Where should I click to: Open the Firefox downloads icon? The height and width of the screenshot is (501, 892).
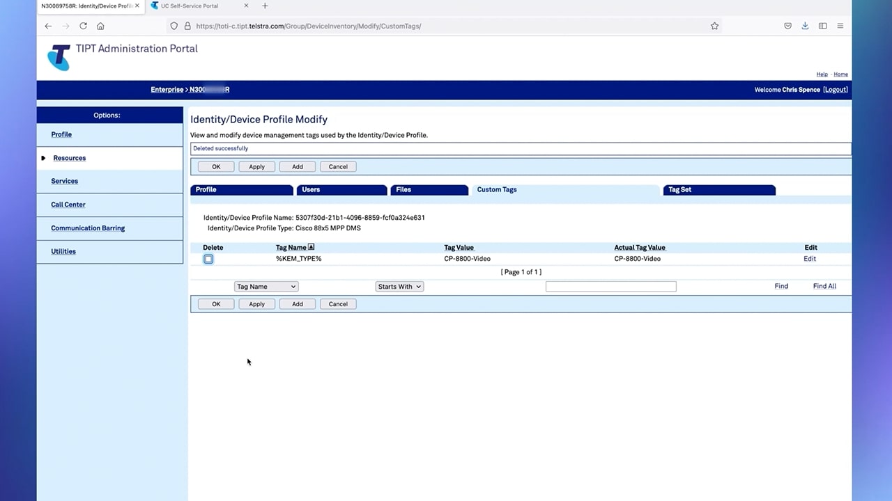[x=805, y=26]
